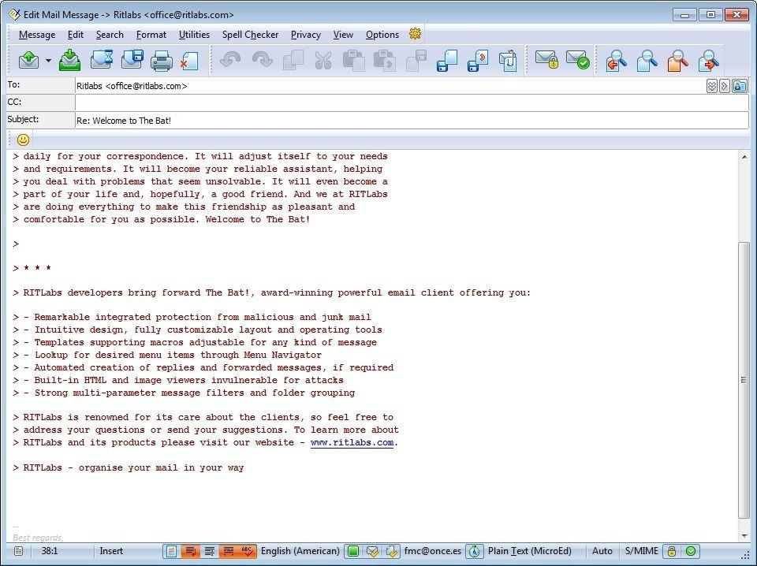Click the page-and-pencil icon before fmc@once.es
This screenshot has width=757, height=566.
pos(392,551)
